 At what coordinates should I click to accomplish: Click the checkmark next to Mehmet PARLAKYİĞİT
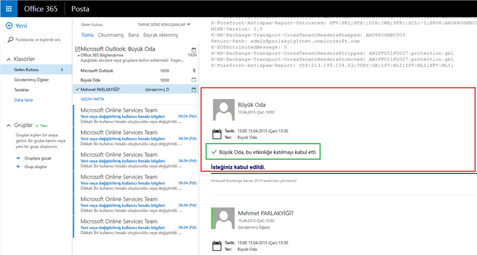[77, 90]
